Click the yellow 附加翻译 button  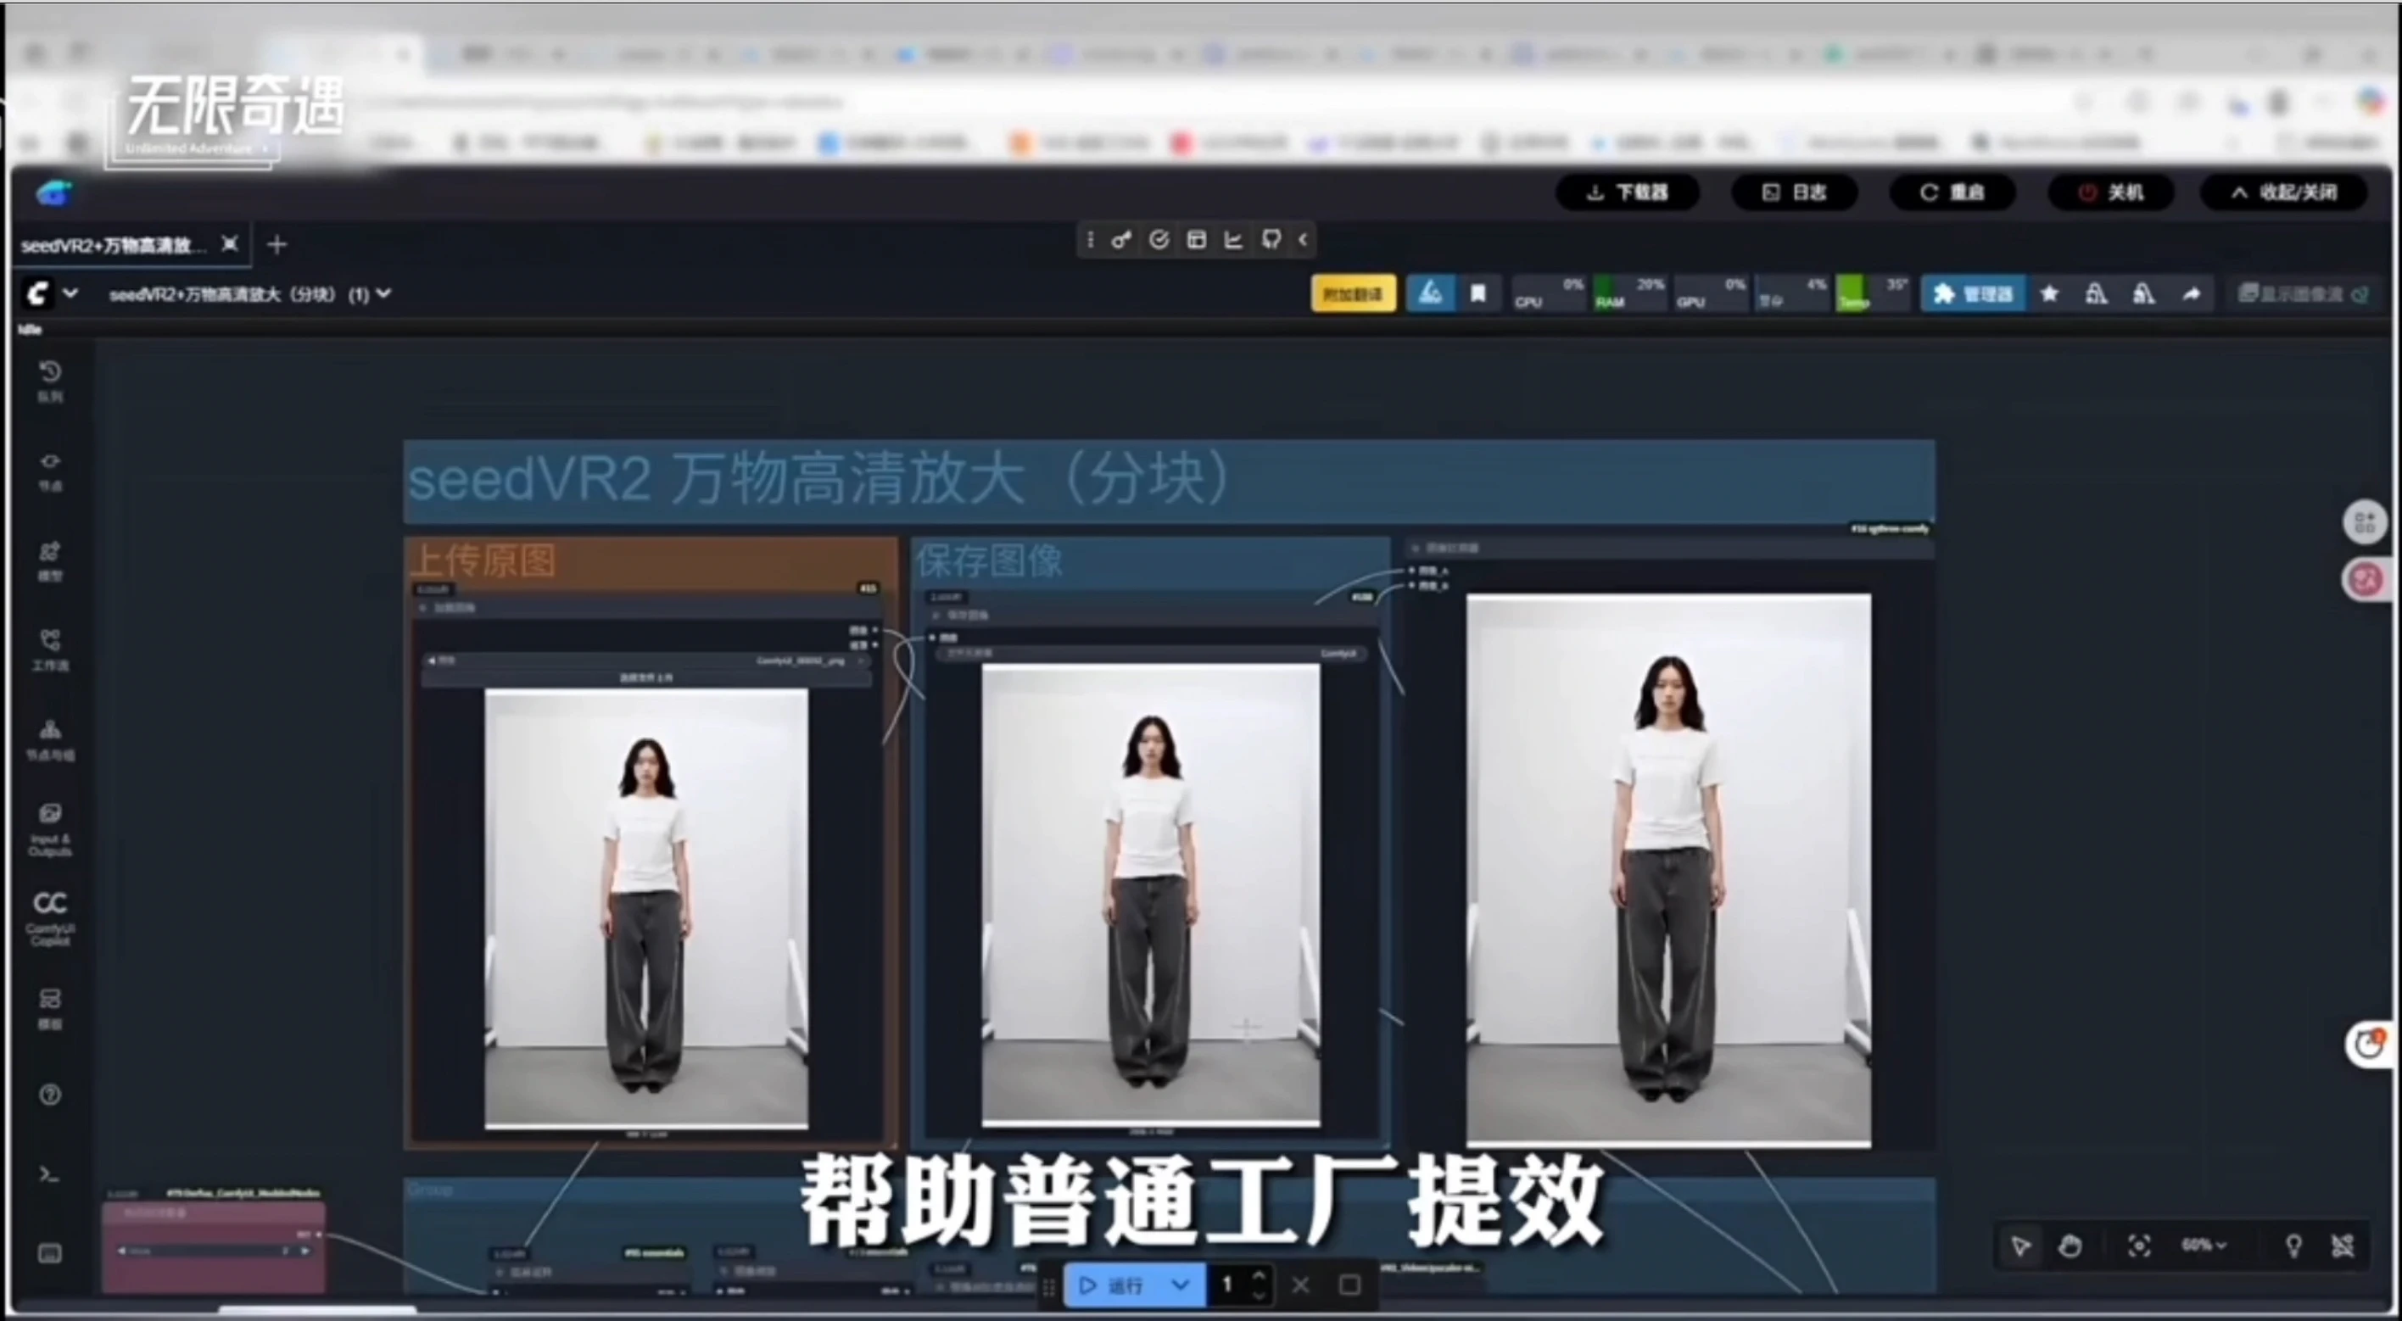(x=1353, y=293)
